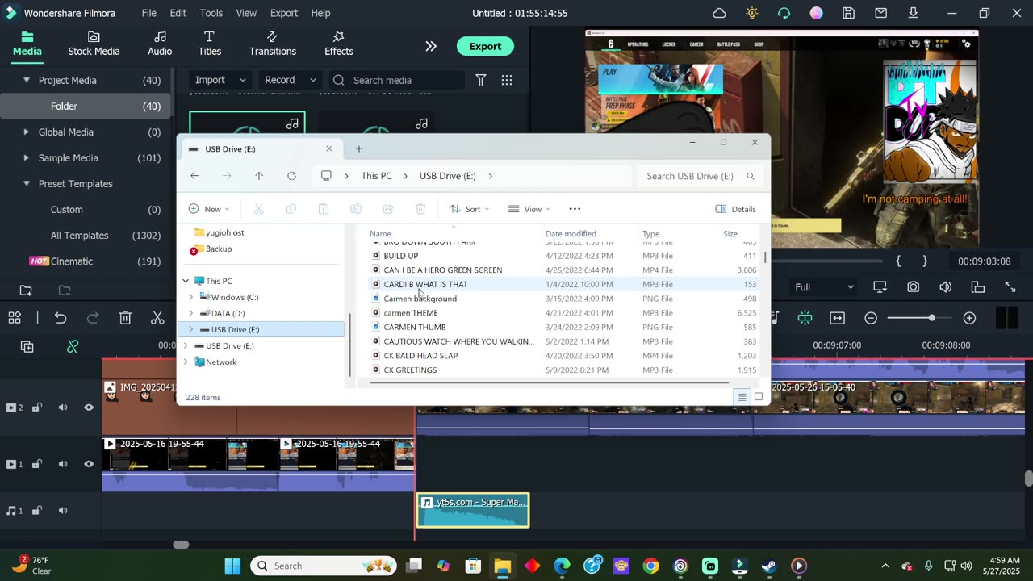Viewport: 1033px width, 581px height.
Task: Click the Search media field
Action: tap(397, 80)
